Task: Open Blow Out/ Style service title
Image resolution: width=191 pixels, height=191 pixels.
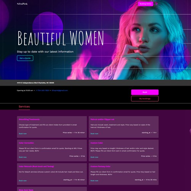Action: click(x=26, y=190)
